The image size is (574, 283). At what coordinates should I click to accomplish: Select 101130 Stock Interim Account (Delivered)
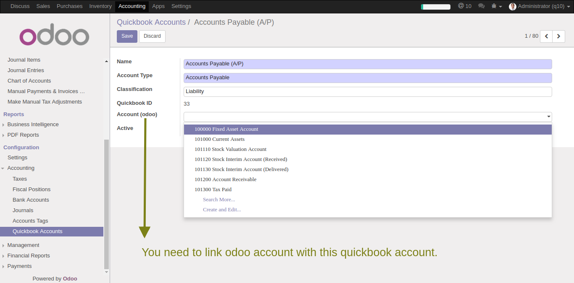coord(368,169)
